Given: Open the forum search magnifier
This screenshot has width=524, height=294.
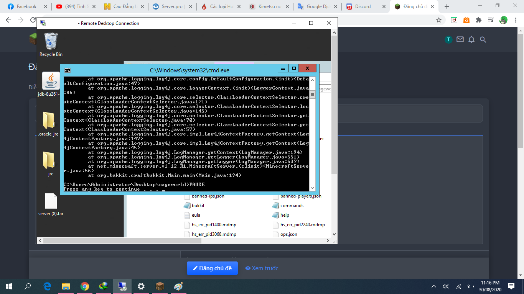Looking at the screenshot, I should (483, 39).
